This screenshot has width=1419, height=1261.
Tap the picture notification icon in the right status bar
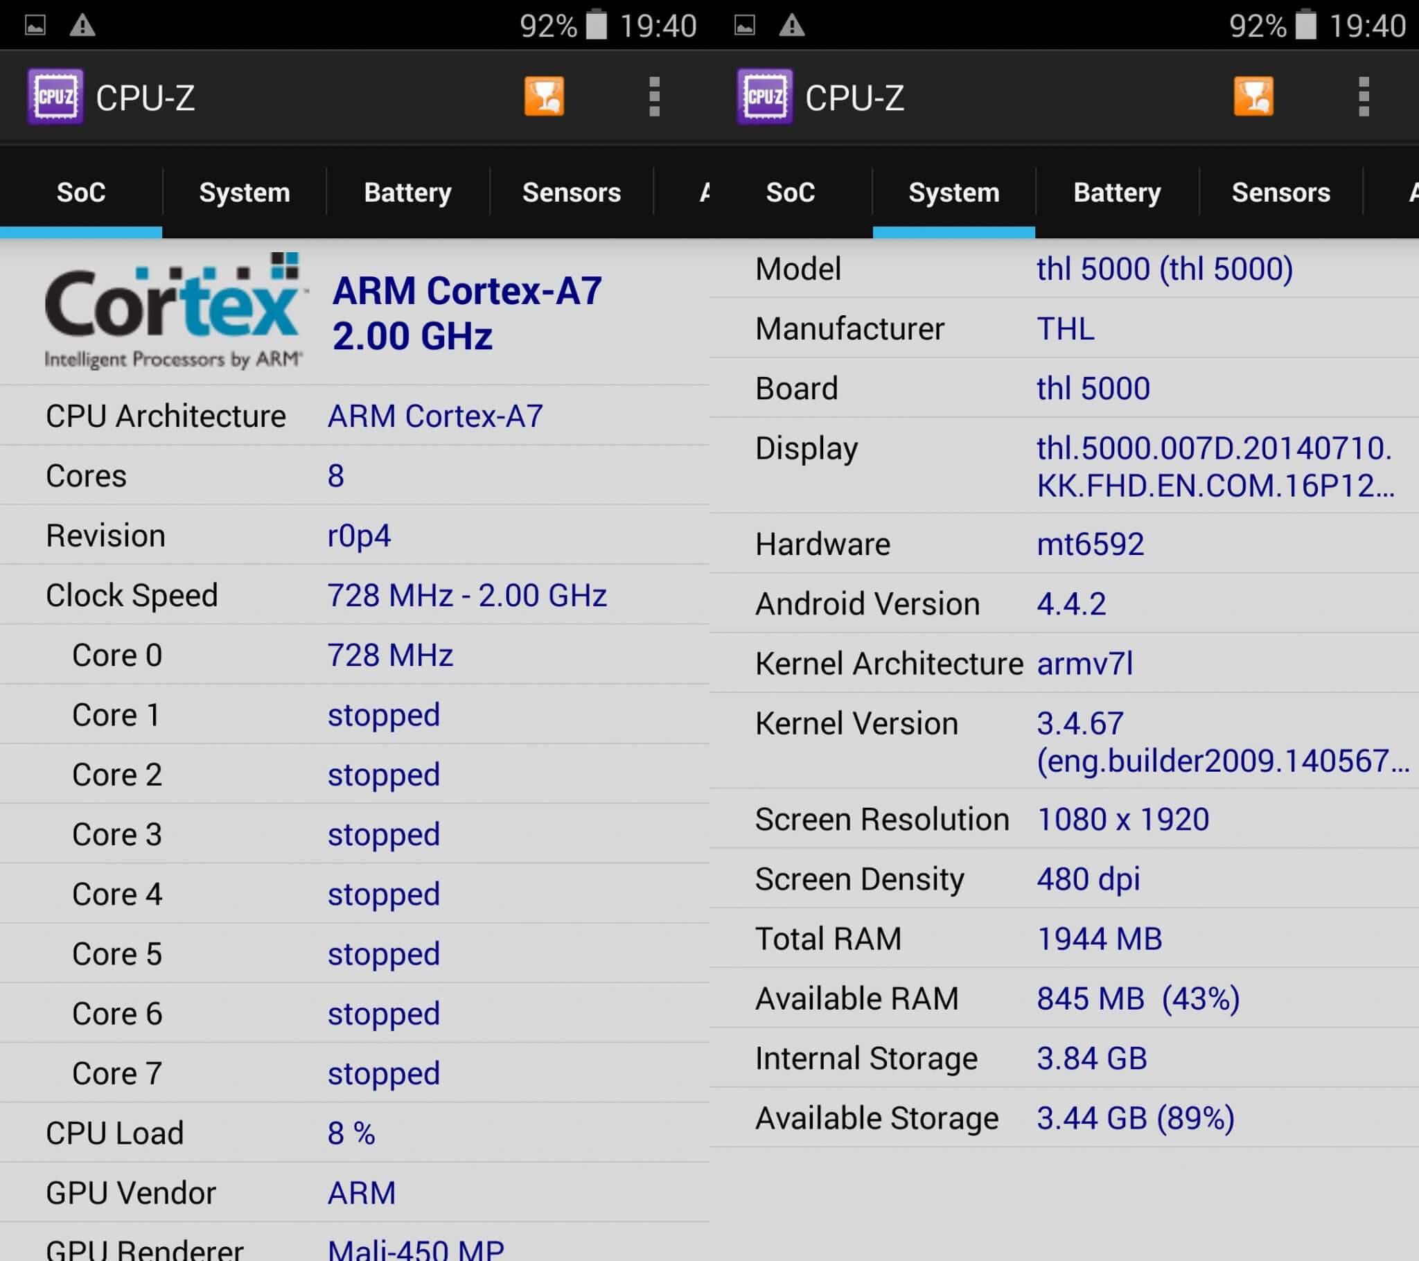click(x=745, y=26)
